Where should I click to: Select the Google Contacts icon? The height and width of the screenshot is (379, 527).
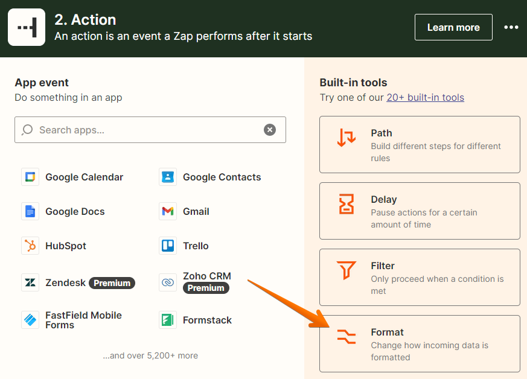(x=168, y=177)
